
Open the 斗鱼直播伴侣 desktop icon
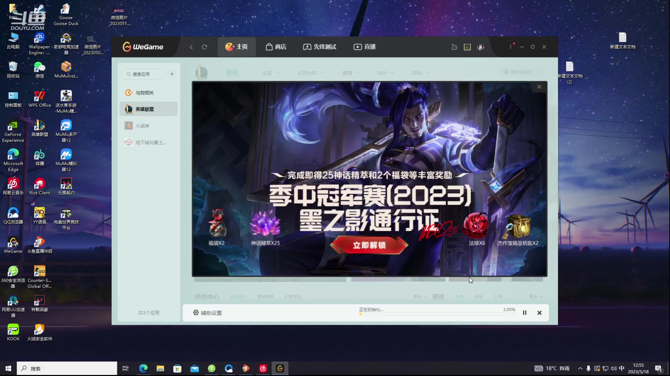coord(39,245)
